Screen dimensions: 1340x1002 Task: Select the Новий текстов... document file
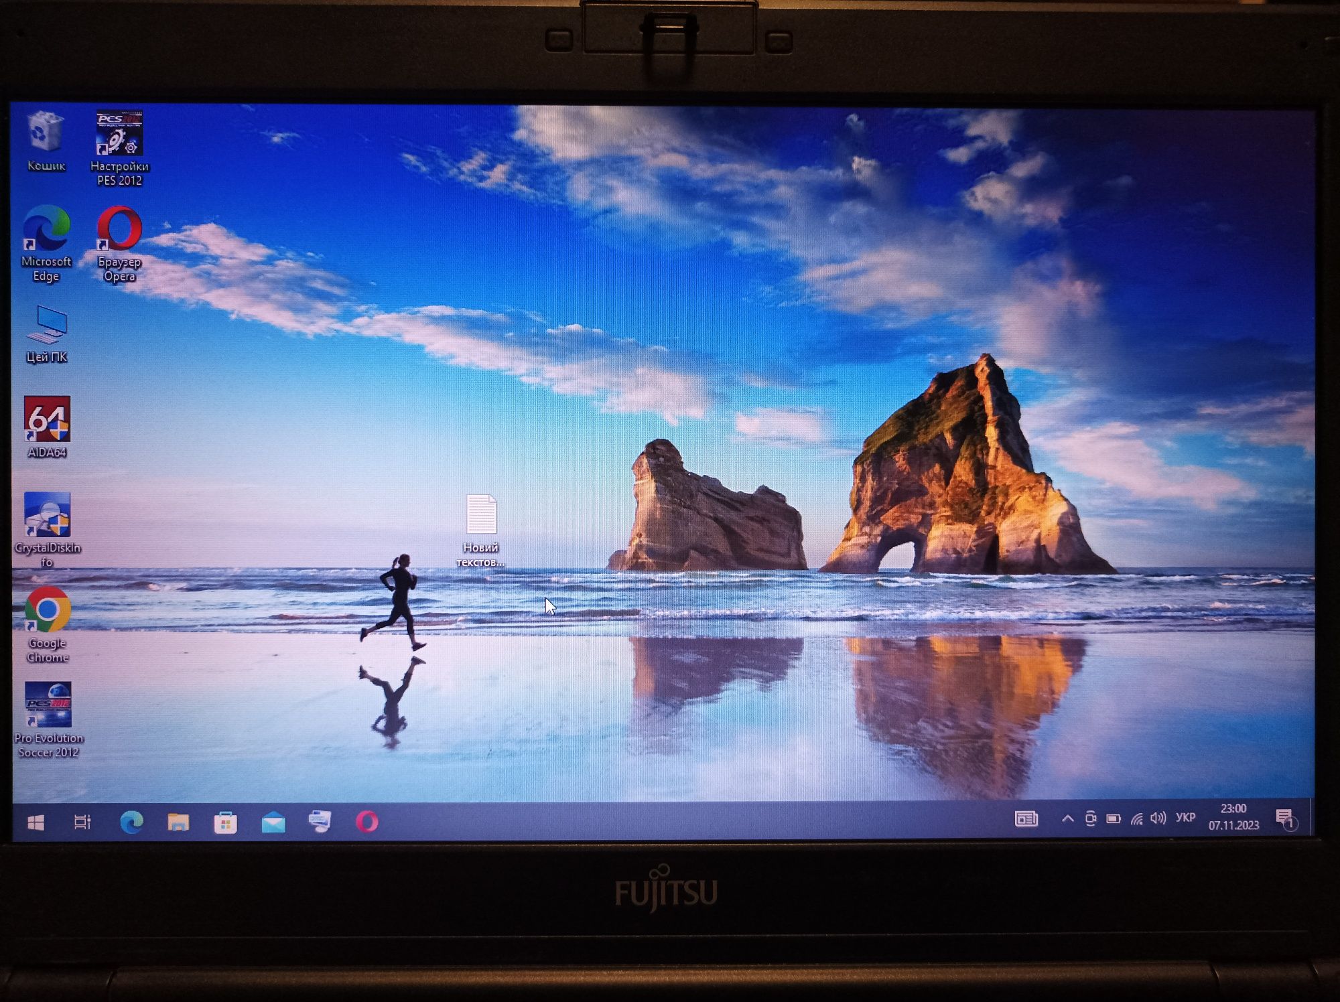click(x=480, y=531)
